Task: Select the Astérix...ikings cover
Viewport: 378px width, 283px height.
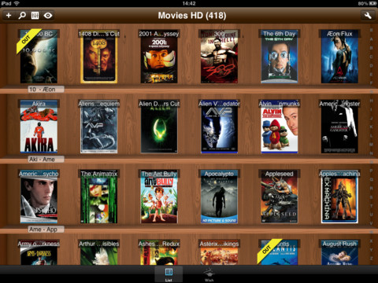Action: (219, 252)
